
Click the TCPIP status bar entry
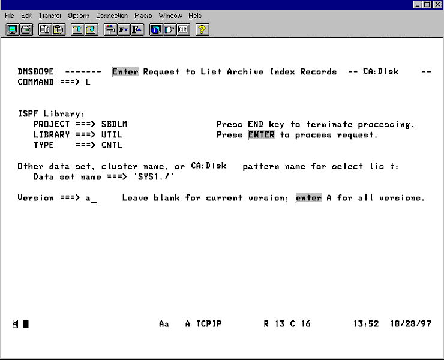[x=209, y=324]
